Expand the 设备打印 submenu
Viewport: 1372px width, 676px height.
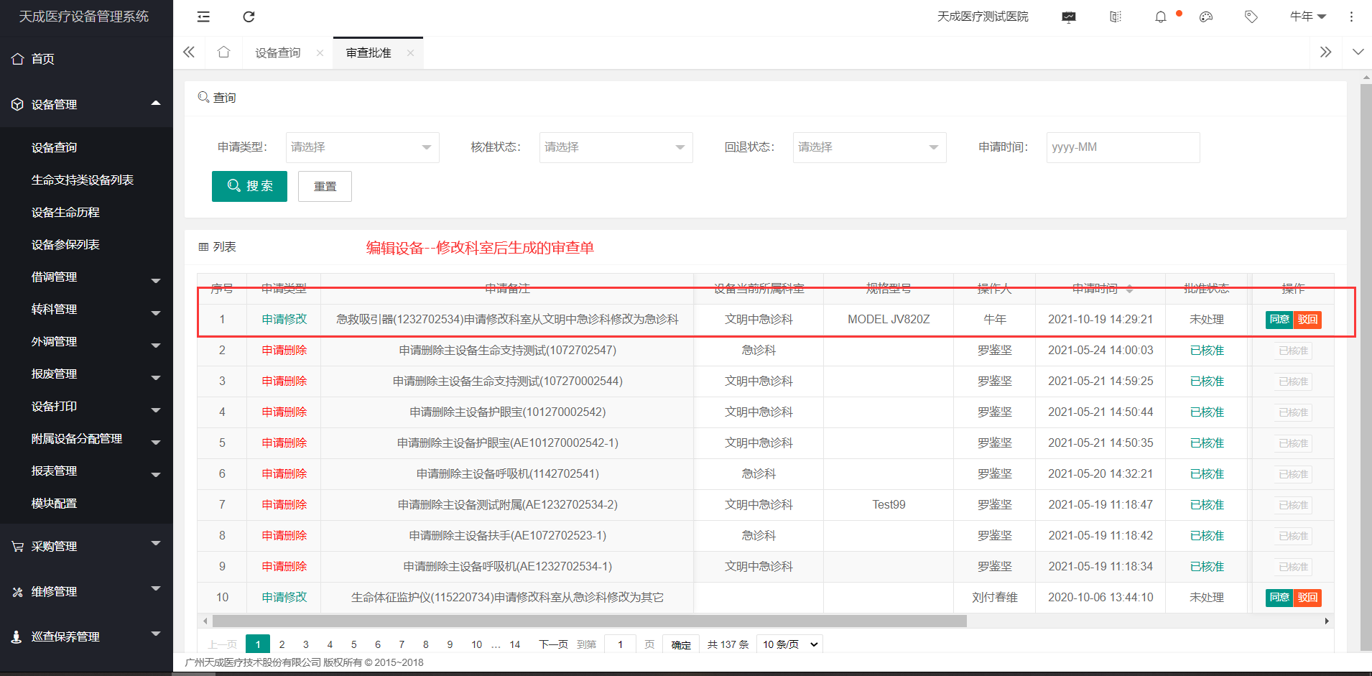[x=86, y=406]
